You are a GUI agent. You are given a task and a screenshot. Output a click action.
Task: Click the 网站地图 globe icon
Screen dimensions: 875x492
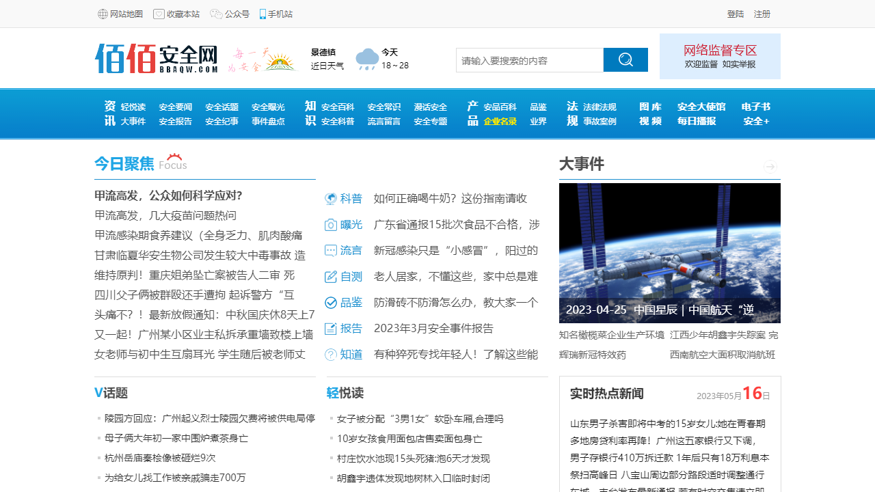click(x=103, y=14)
